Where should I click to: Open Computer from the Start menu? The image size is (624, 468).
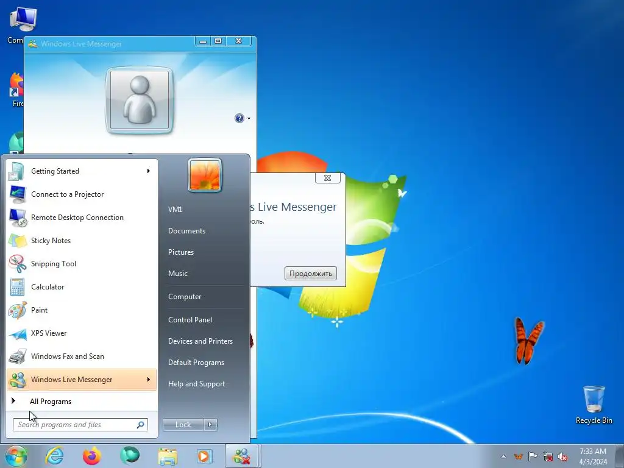185,297
